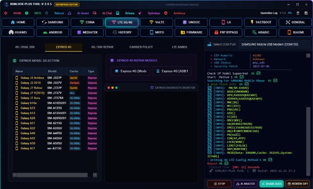
Task: Toggle checkbox after Reboot OK
Action: (226, 163)
